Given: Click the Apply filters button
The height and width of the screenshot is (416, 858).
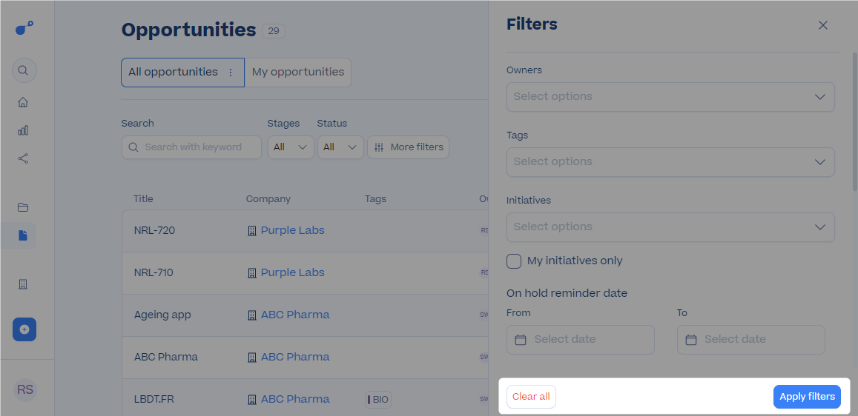Looking at the screenshot, I should pos(807,397).
